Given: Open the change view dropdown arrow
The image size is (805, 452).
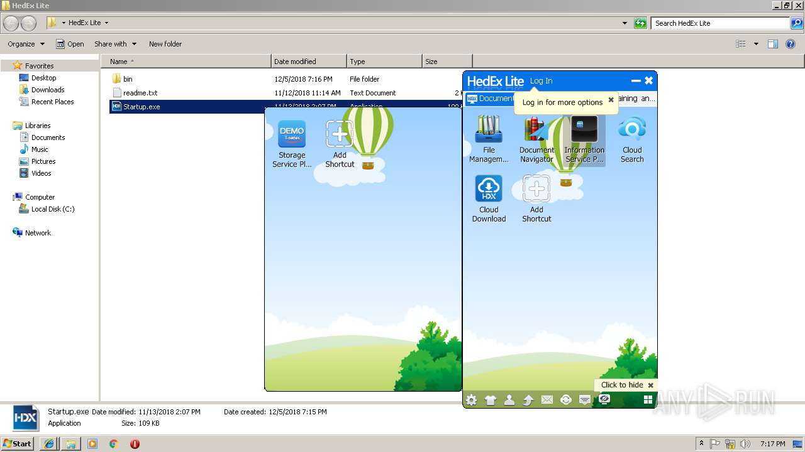Looking at the screenshot, I should pyautogui.click(x=756, y=44).
